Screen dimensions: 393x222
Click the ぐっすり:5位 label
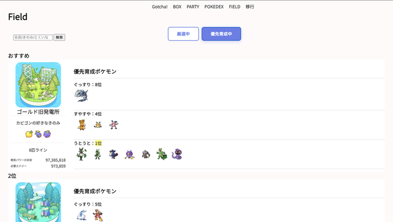pyautogui.click(x=88, y=204)
